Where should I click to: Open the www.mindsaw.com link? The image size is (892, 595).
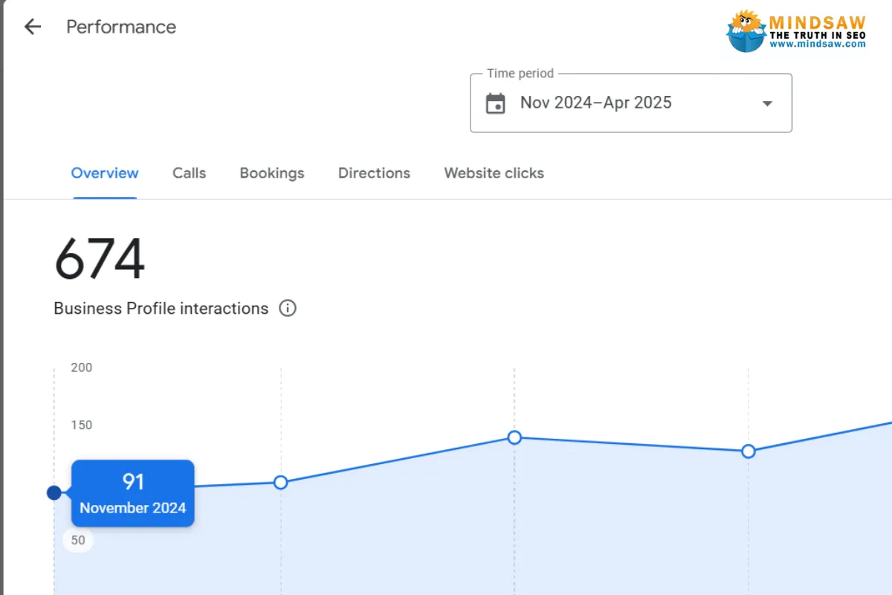tap(818, 44)
